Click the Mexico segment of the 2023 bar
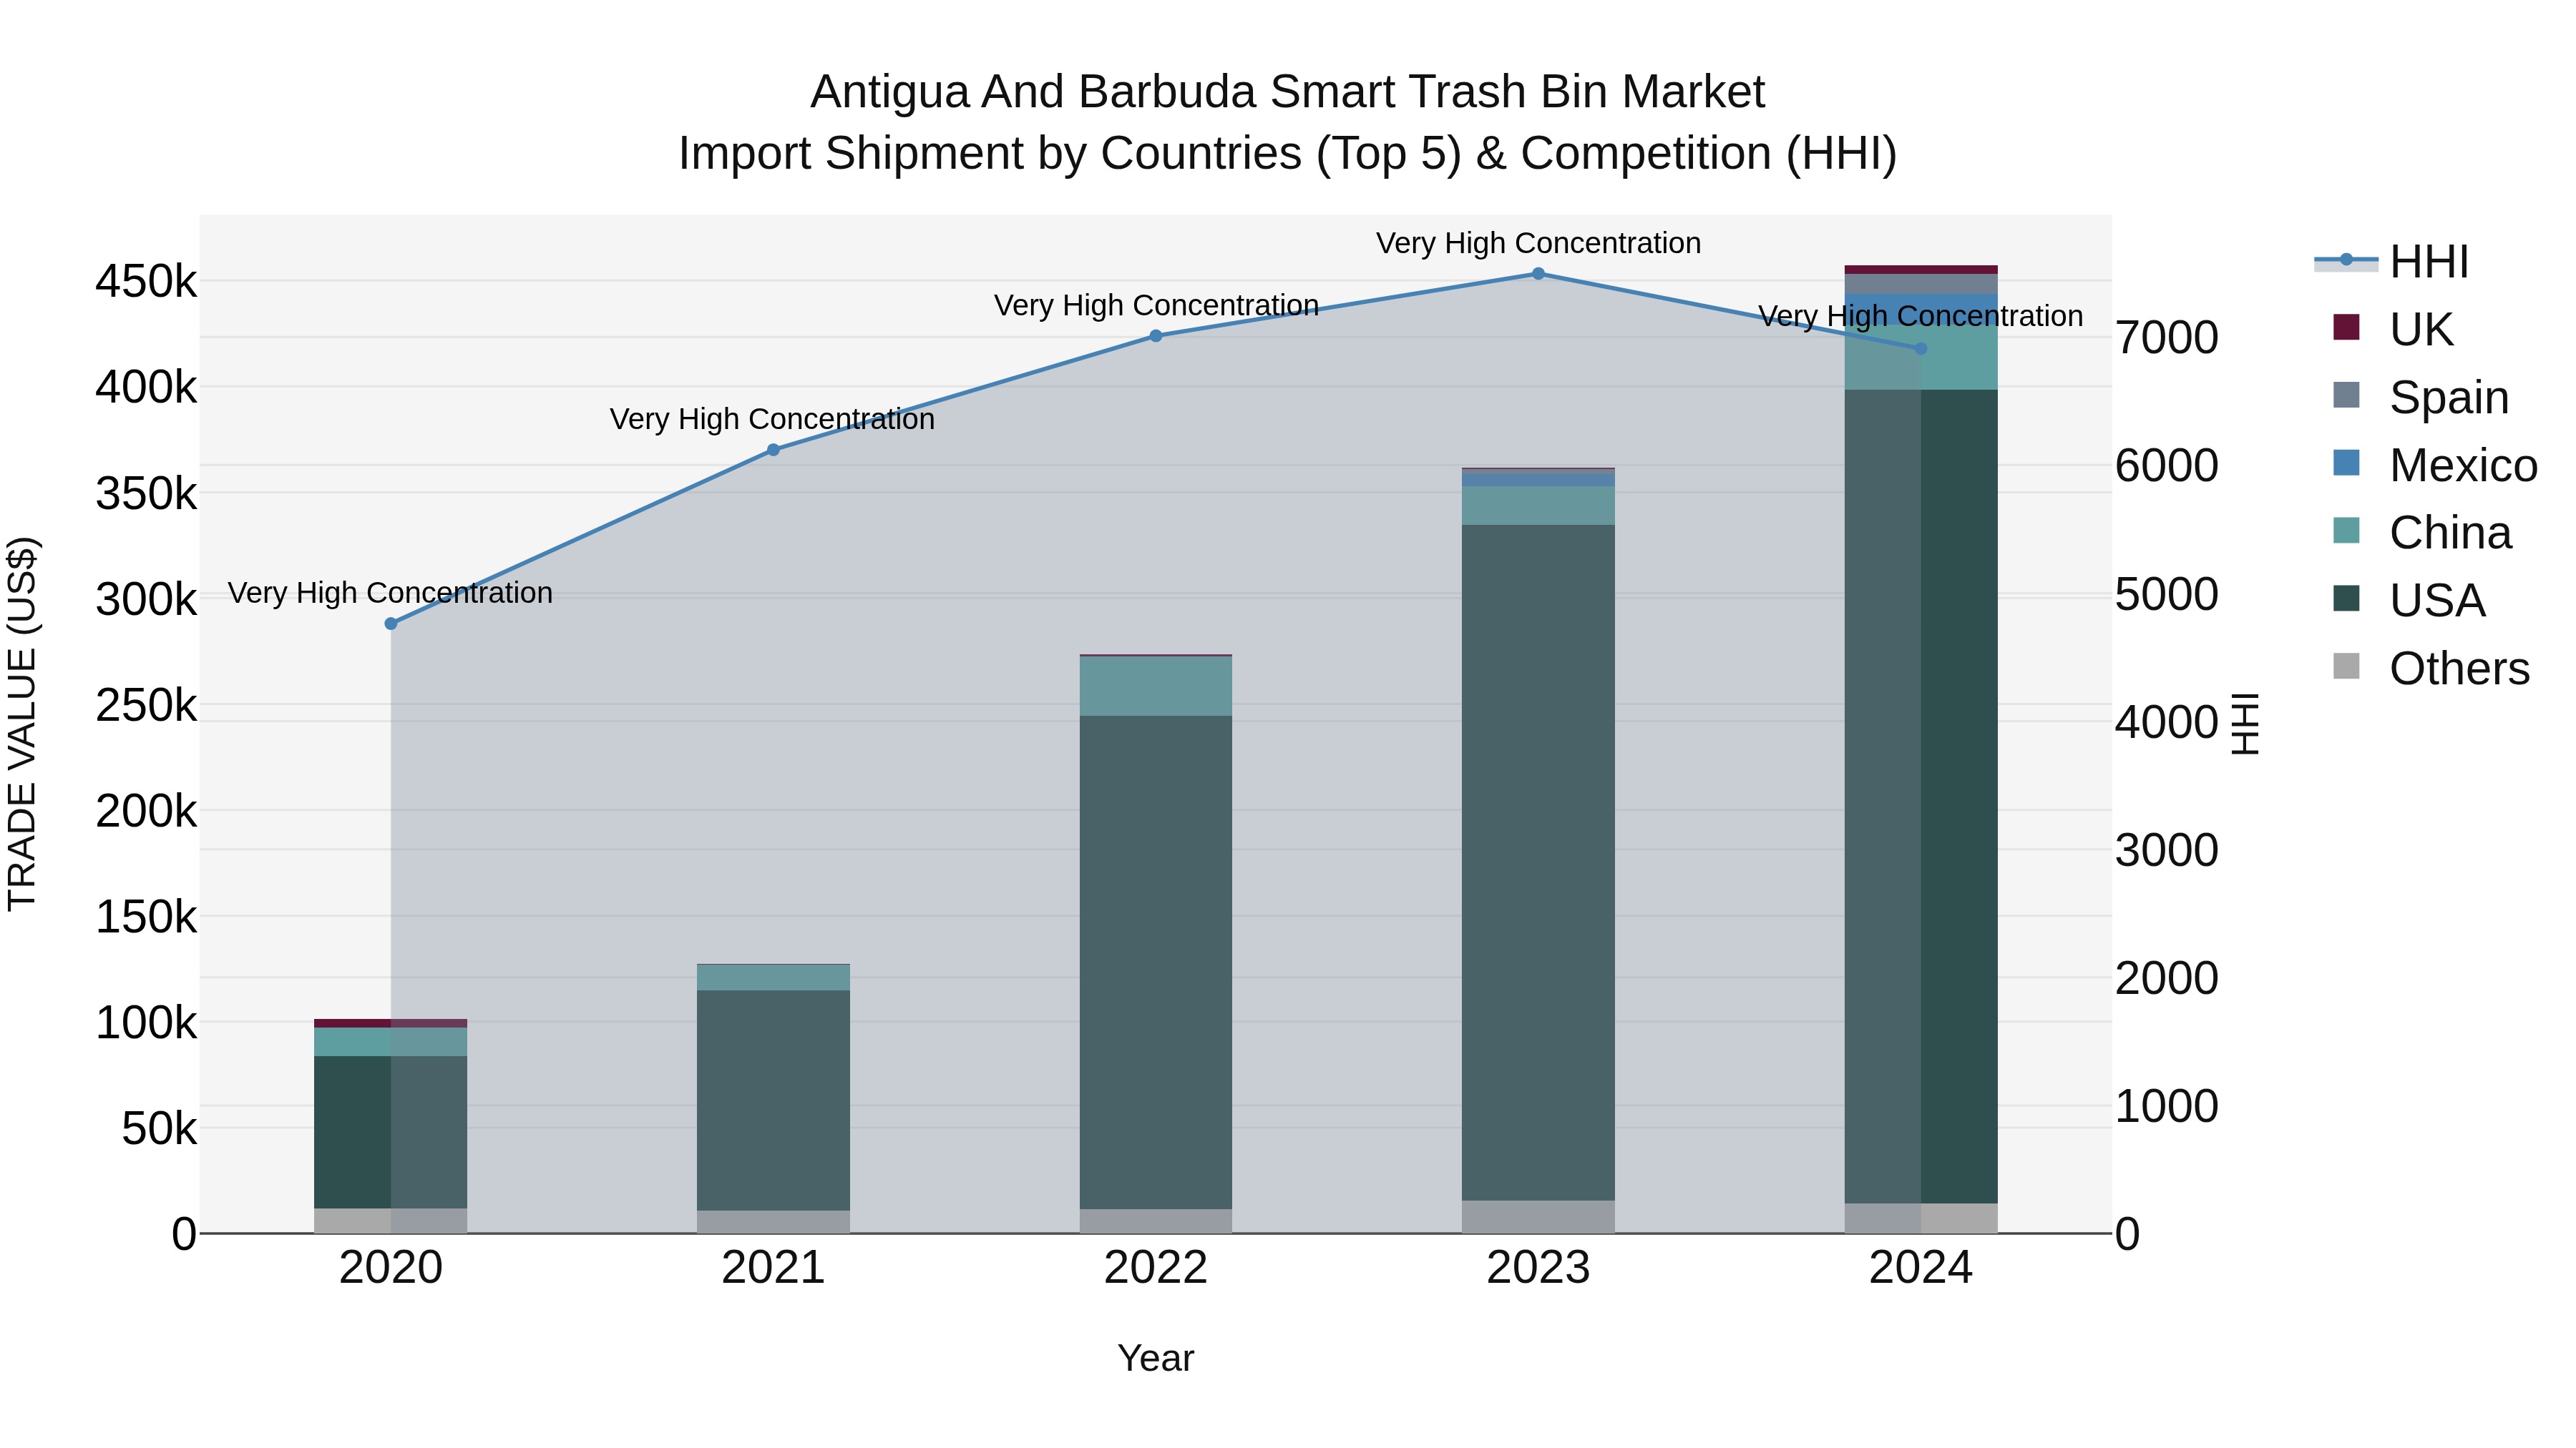Viewport: 2576px width, 1448px height. (1538, 478)
